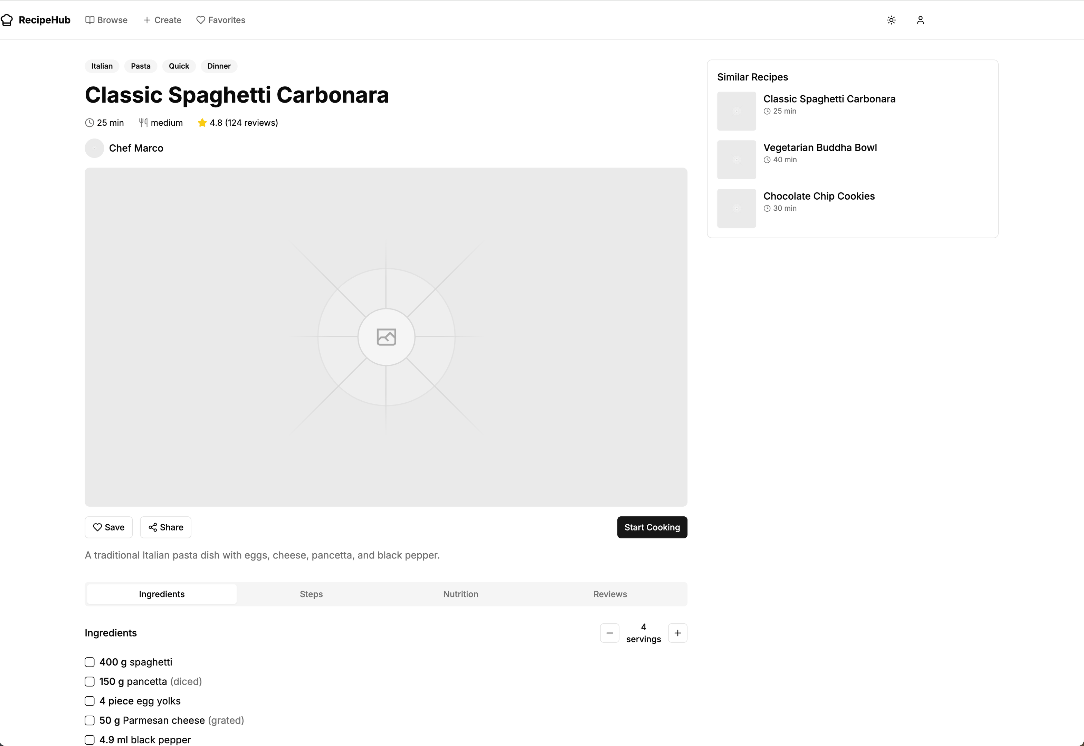Open the Nutrition tab
1084x746 pixels.
460,594
